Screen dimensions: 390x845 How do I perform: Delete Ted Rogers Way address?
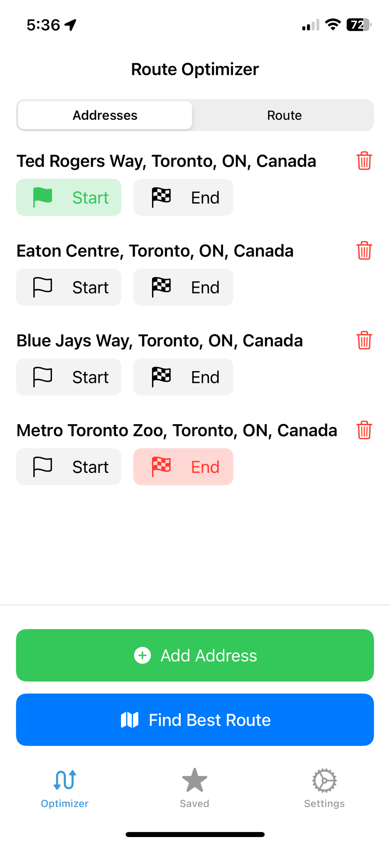click(364, 161)
